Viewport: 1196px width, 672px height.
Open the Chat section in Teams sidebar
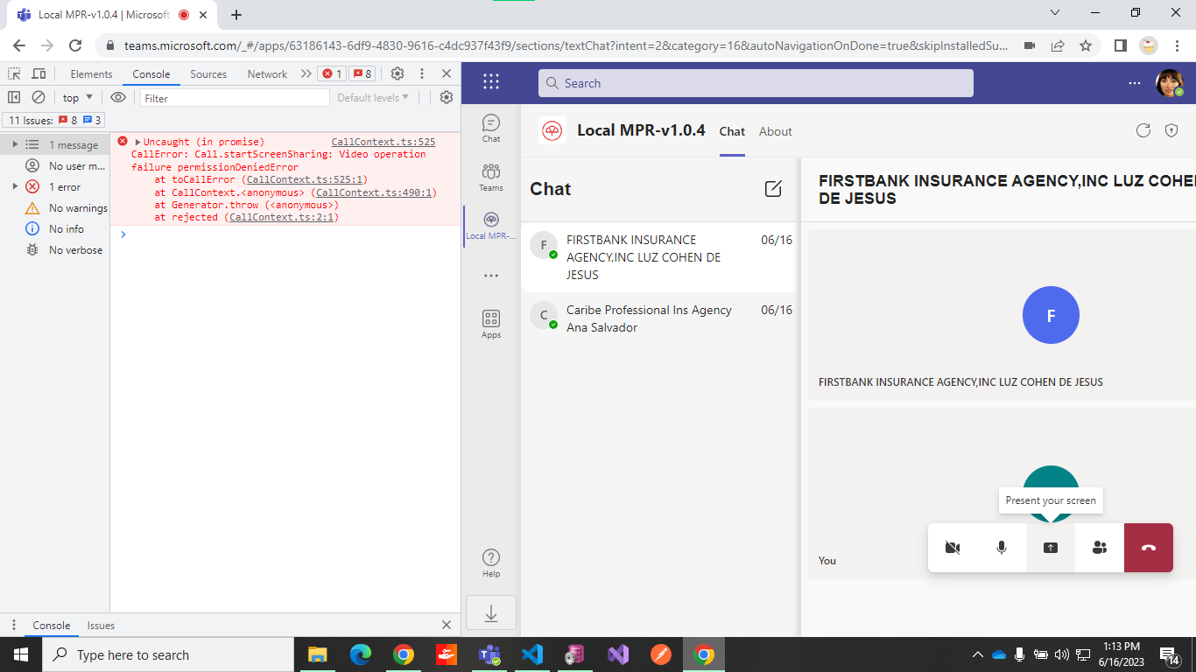coord(490,128)
